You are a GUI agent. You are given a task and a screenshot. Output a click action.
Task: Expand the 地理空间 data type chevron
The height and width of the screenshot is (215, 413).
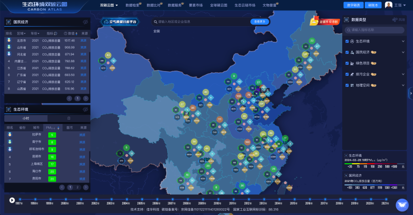403,85
